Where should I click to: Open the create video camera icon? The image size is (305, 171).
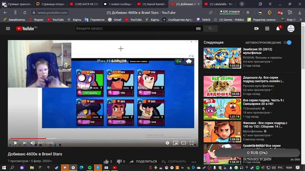pyautogui.click(x=256, y=28)
